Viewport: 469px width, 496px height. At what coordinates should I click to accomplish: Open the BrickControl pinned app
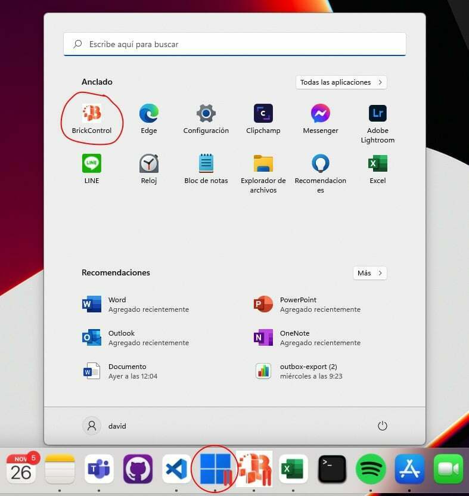(x=92, y=119)
